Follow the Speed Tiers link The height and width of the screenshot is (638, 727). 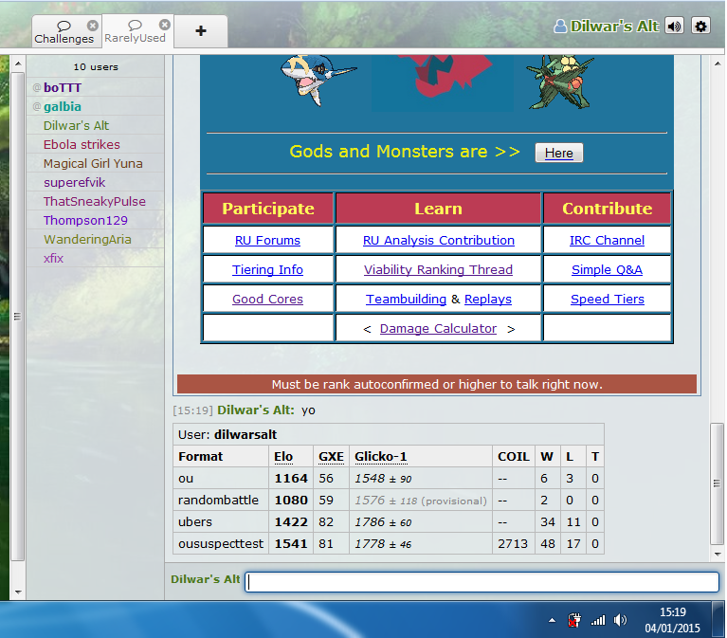[607, 299]
